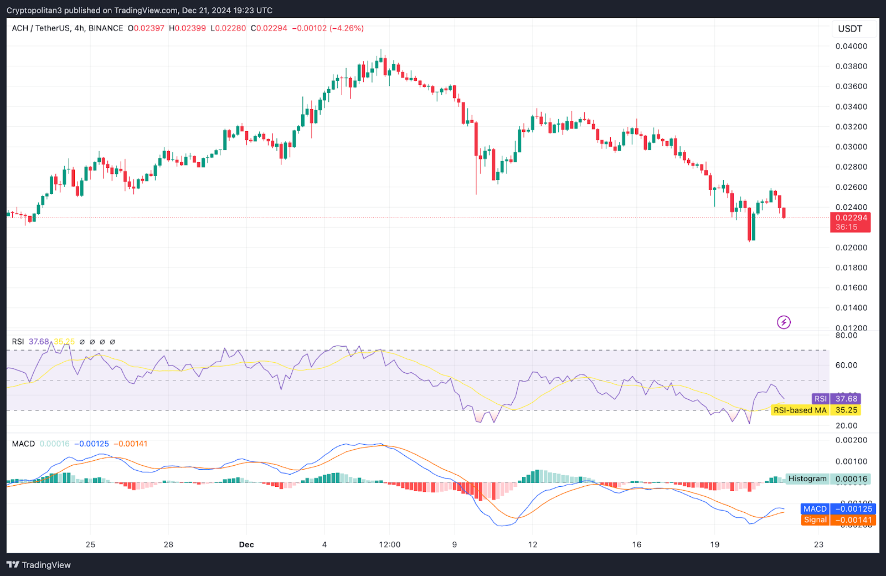Click the 0.01600 price axis label
Screen dimensions: 886x576
[x=851, y=287]
